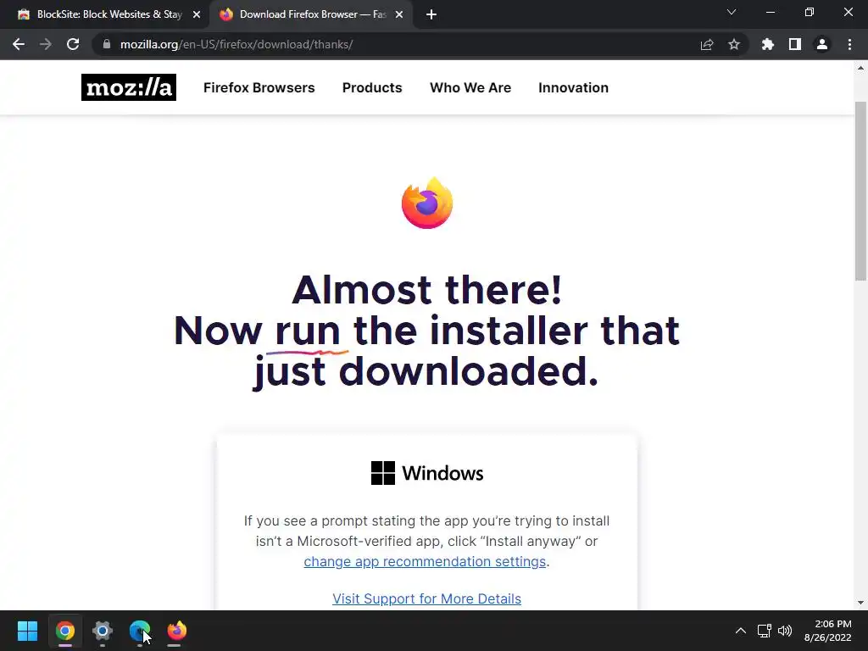Reload the page with the refresh icon

[73, 44]
